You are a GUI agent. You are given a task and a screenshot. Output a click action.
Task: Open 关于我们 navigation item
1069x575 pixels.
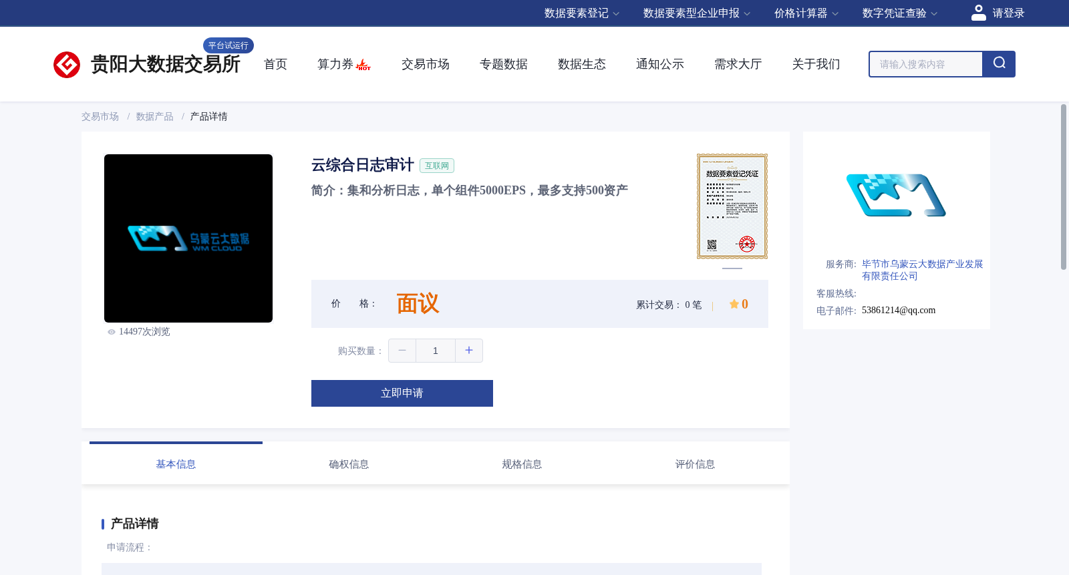click(x=816, y=64)
